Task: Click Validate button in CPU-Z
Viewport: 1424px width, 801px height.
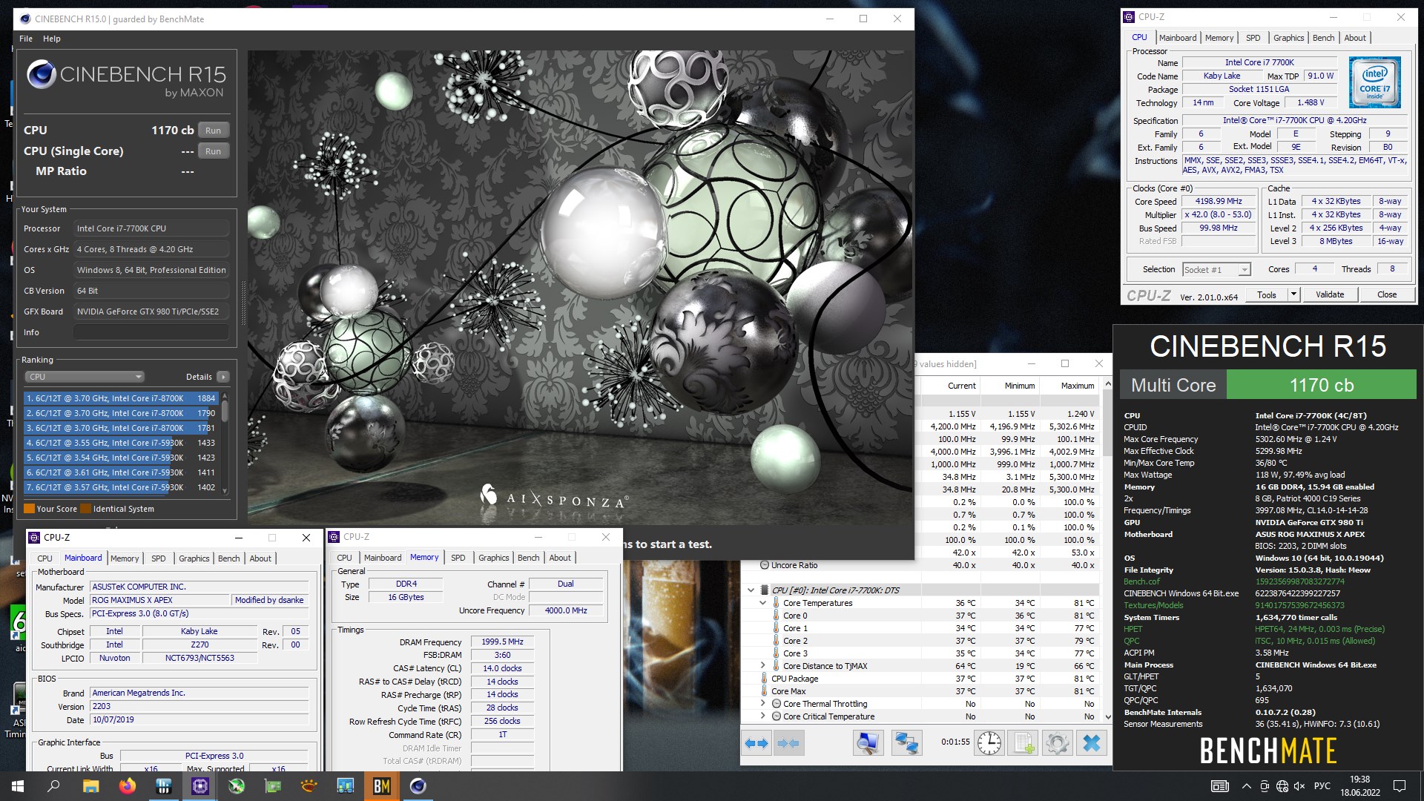Action: (1330, 294)
